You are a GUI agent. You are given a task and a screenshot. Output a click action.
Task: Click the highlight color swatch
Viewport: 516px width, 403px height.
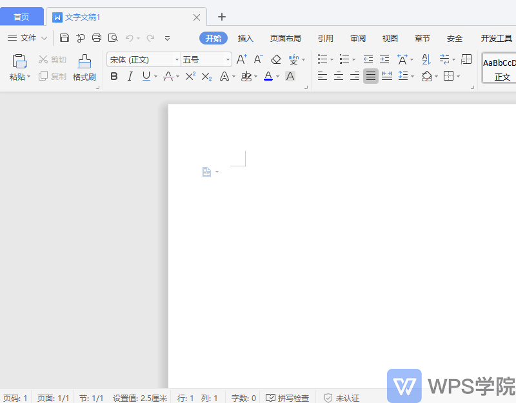(247, 76)
